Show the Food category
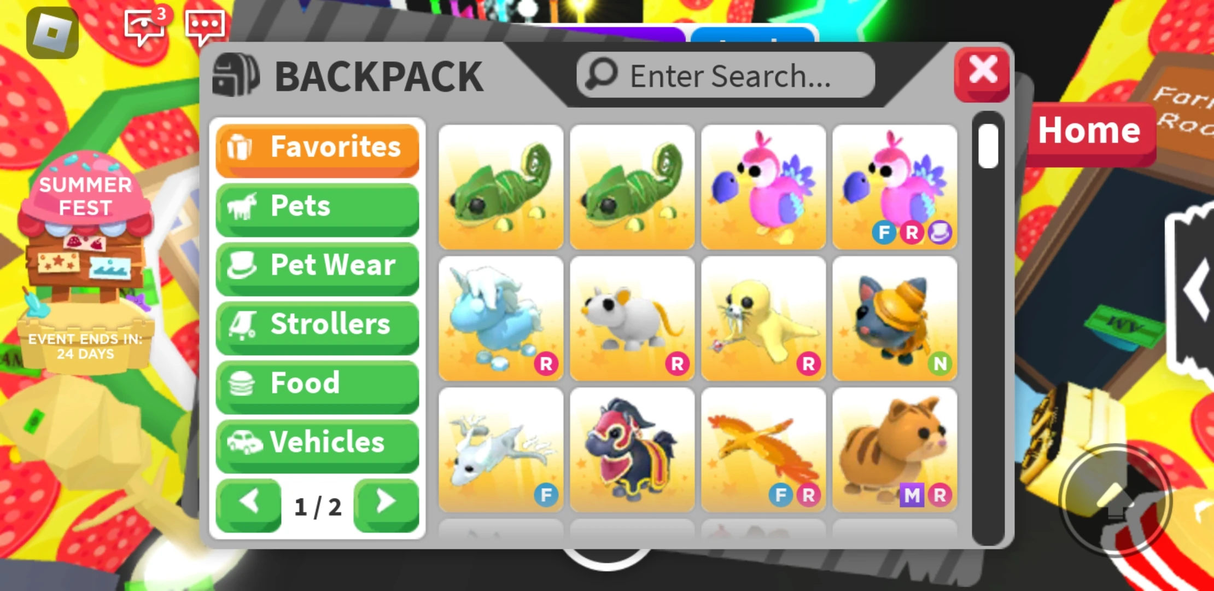Viewport: 1214px width, 591px height. [317, 386]
